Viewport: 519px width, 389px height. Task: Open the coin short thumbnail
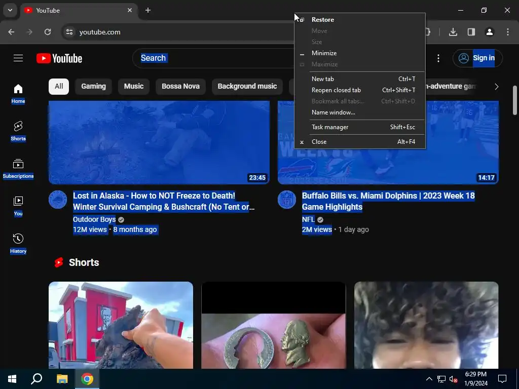(273, 325)
